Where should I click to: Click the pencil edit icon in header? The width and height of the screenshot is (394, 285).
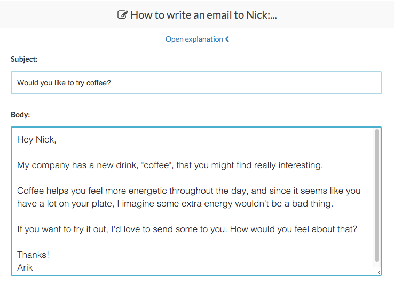pyautogui.click(x=123, y=14)
